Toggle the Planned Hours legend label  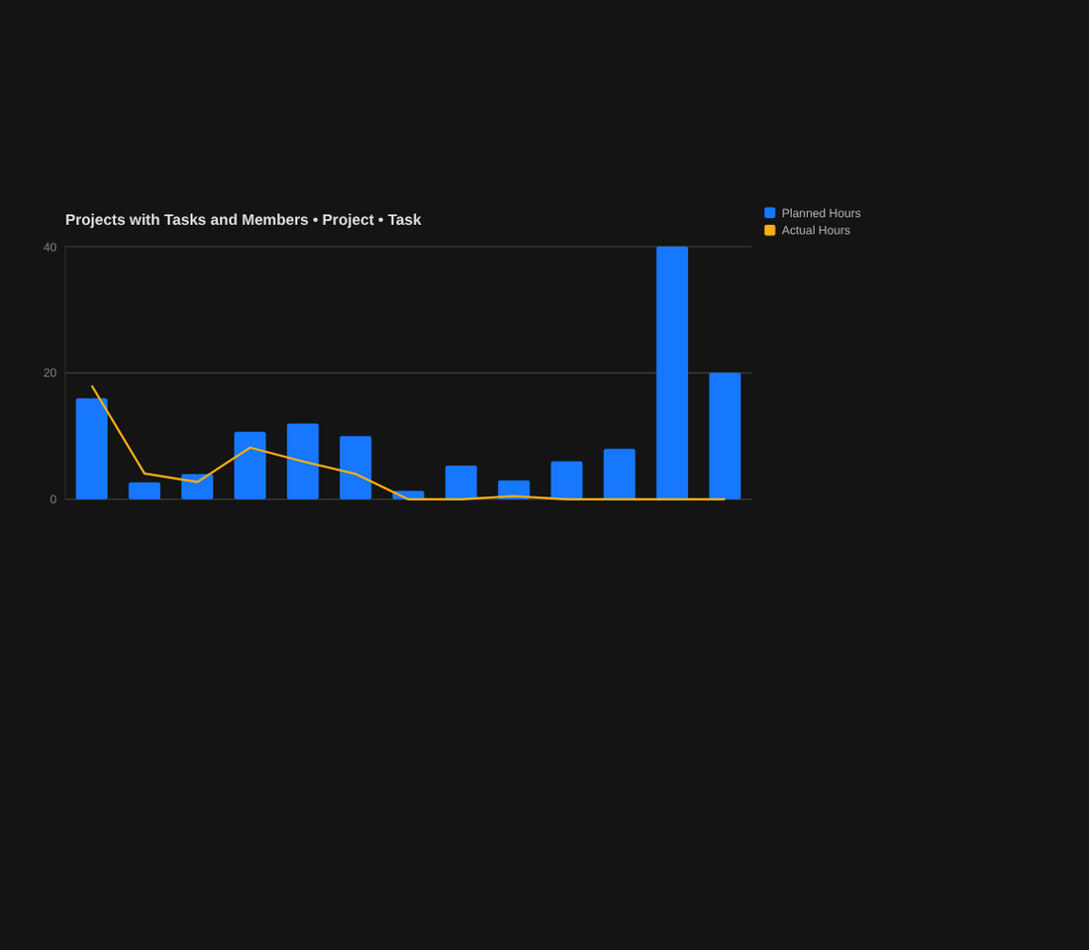point(821,213)
